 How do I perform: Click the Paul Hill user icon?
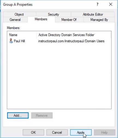click(11, 41)
